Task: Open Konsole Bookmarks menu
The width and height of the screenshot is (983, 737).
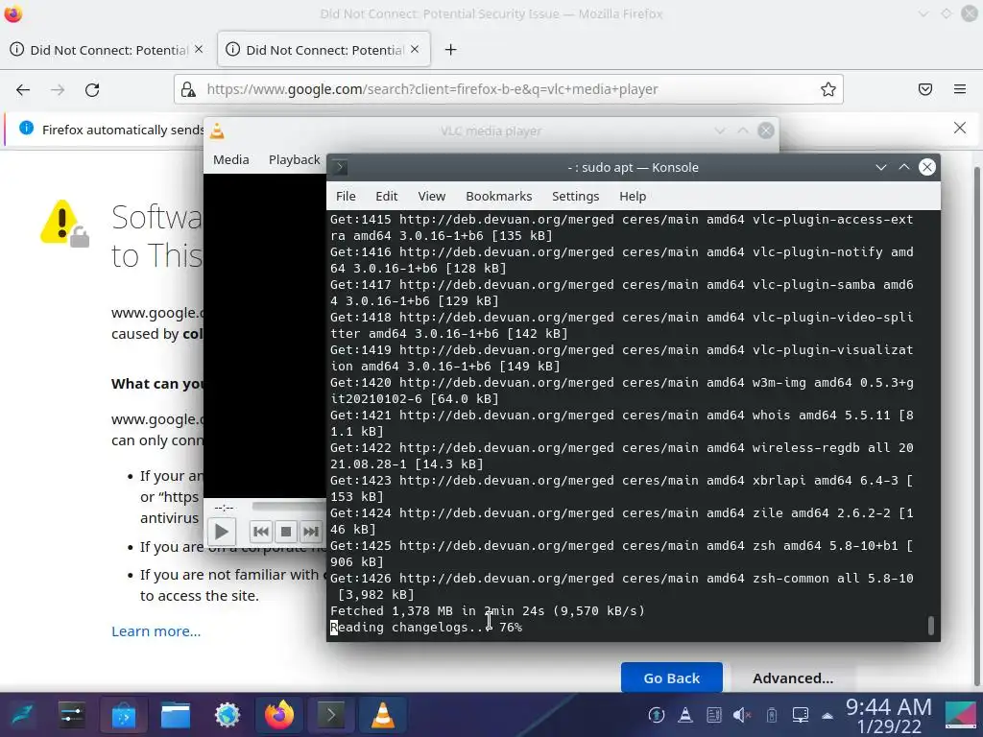Action: (x=498, y=196)
